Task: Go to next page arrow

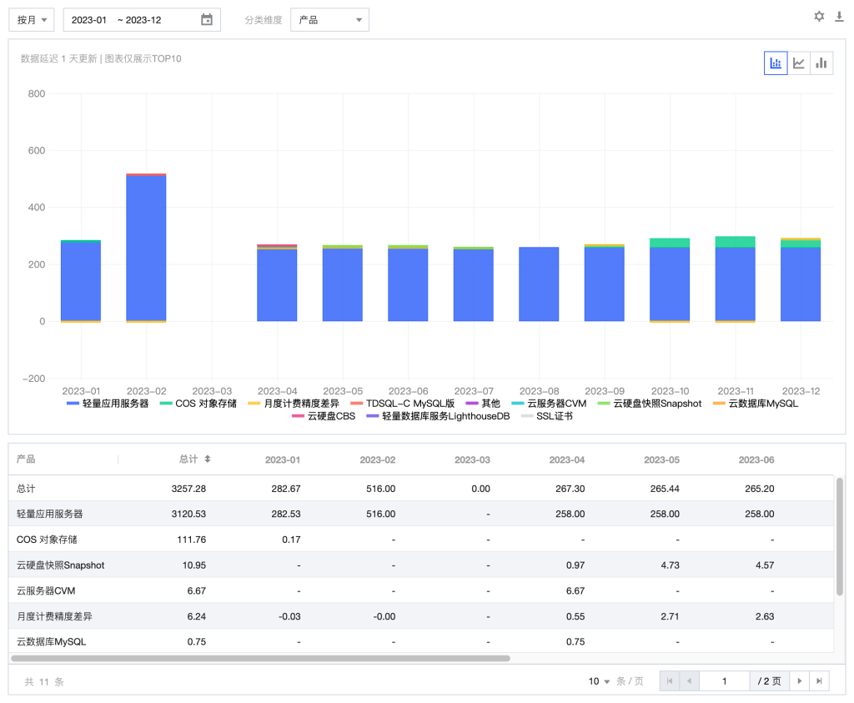Action: point(799,681)
